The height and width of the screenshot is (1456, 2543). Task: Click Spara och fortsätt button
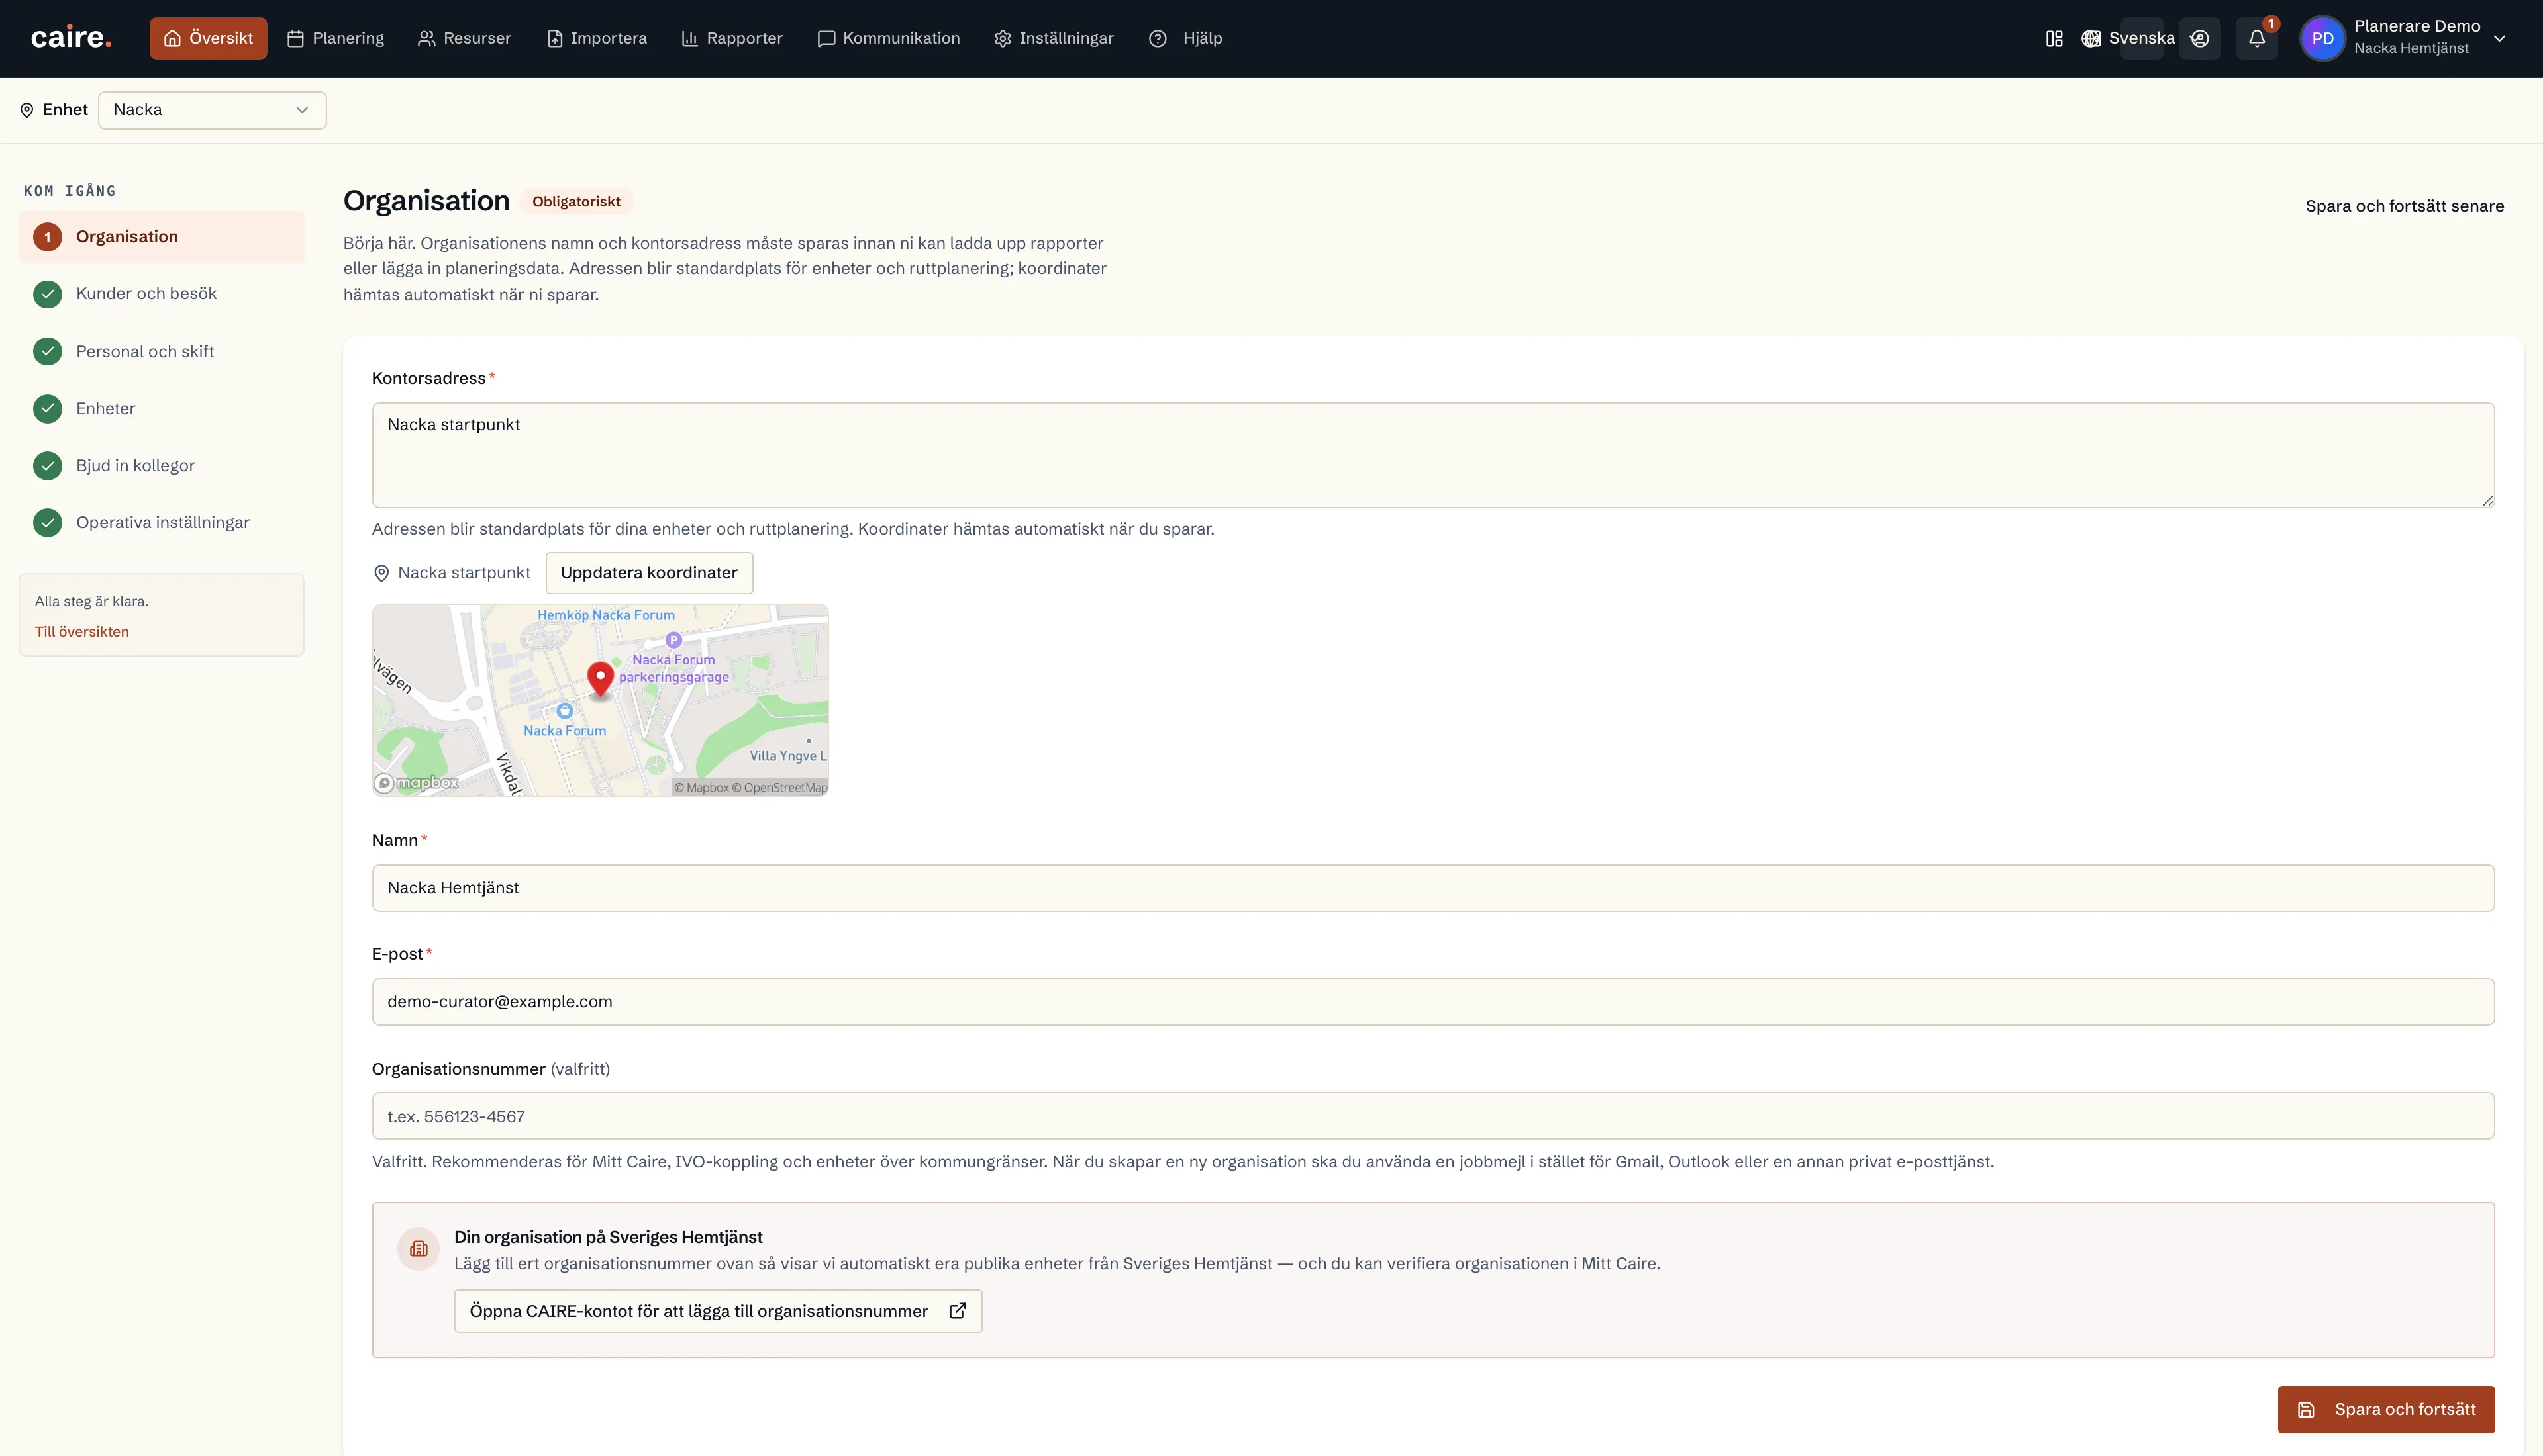click(x=2386, y=1410)
